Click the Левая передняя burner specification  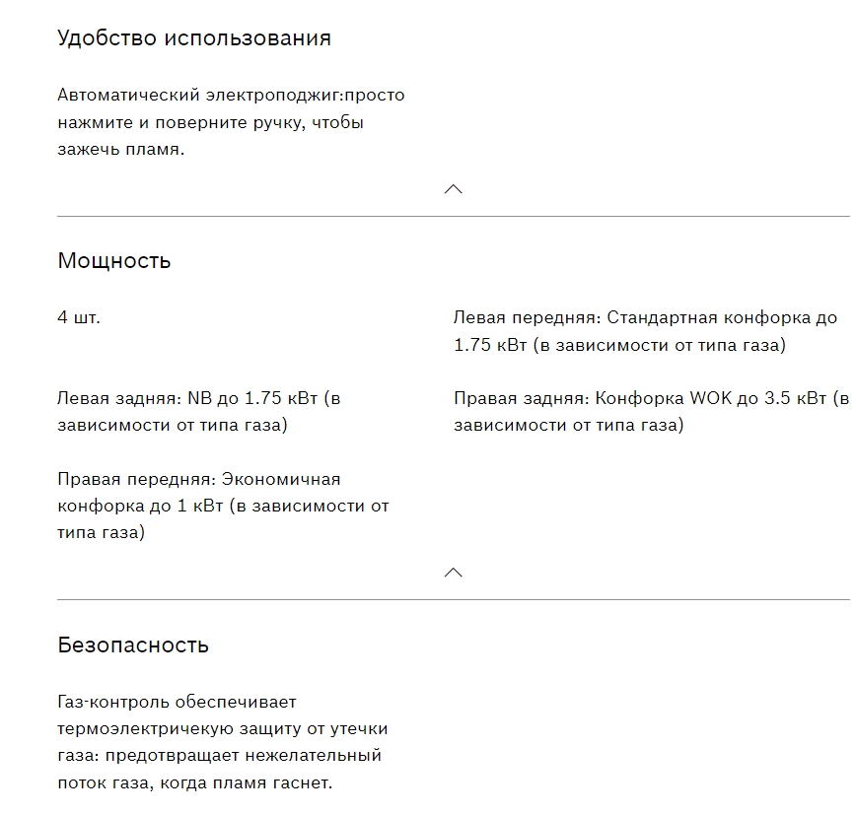tap(645, 332)
